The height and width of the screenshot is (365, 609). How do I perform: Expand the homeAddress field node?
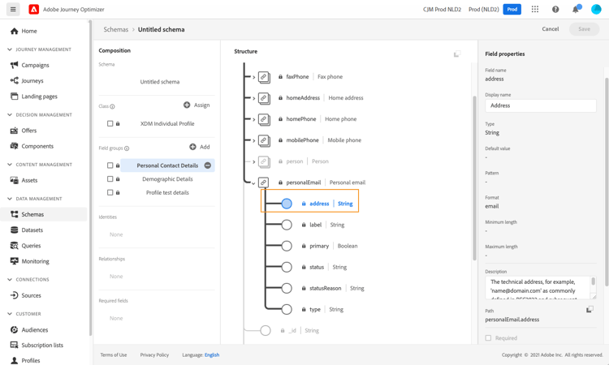pyautogui.click(x=253, y=98)
